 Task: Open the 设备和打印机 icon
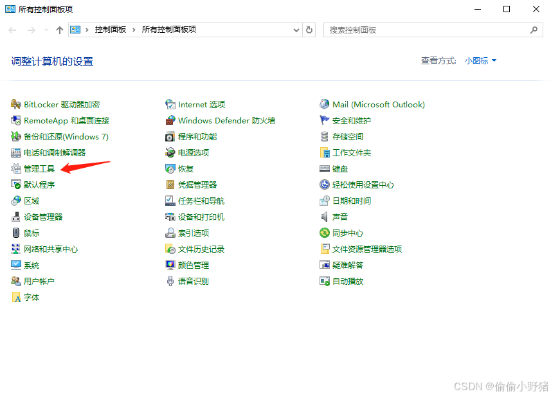pyautogui.click(x=170, y=217)
